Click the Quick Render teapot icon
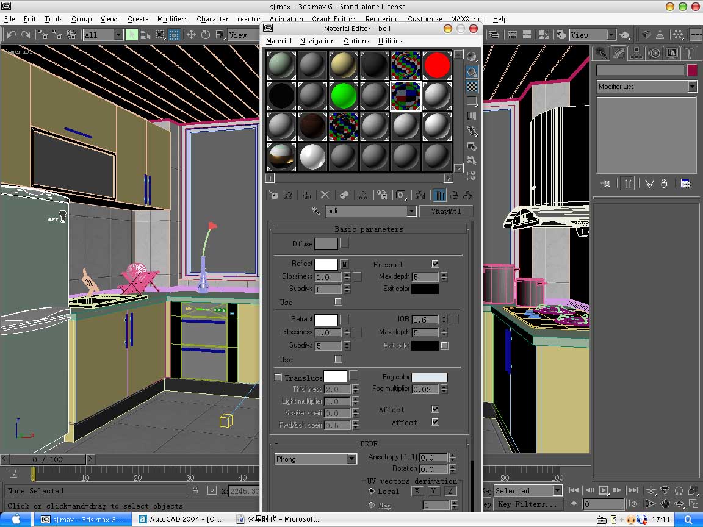Screen dimensions: 703x527 point(625,35)
